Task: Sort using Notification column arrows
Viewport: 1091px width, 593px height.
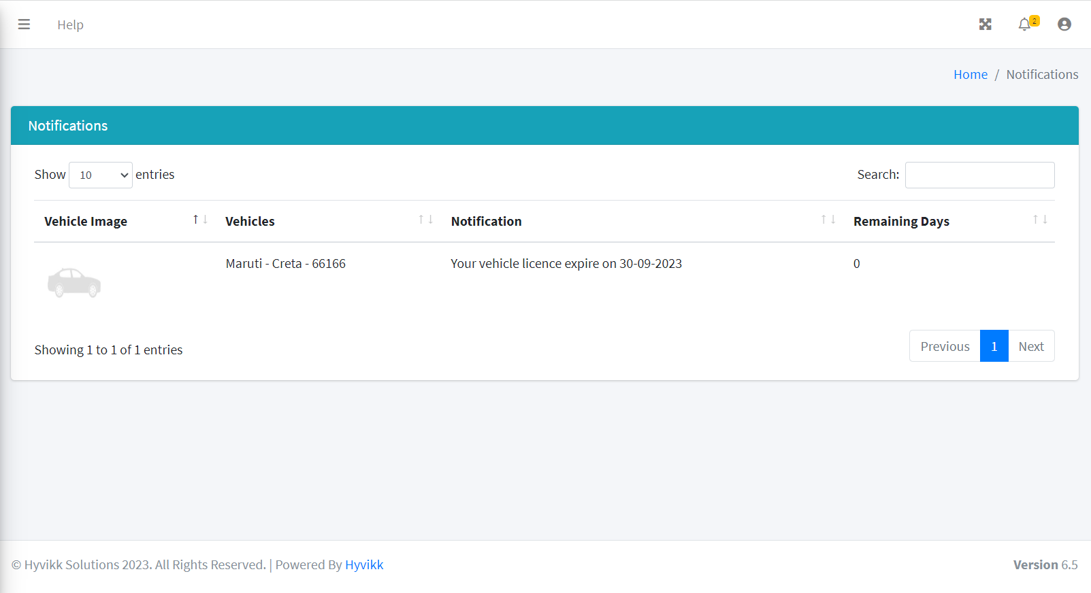Action: coord(828,220)
